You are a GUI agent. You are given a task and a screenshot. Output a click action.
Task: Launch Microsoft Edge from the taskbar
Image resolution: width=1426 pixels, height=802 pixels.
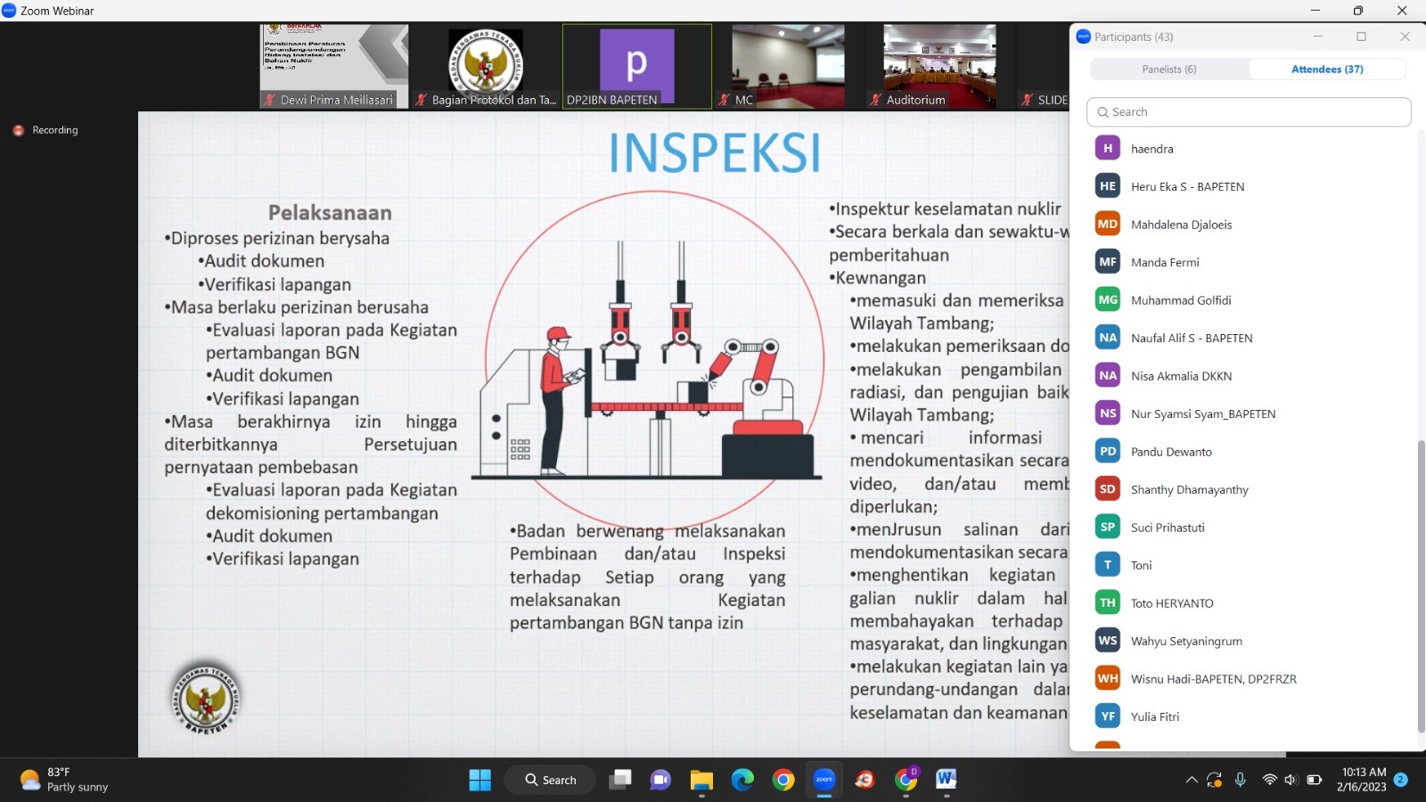pyautogui.click(x=742, y=780)
